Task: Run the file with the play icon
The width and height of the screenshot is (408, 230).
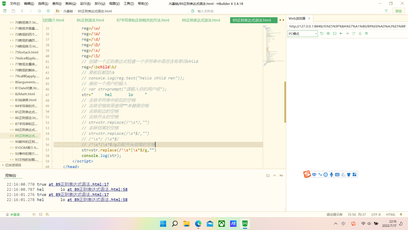Action: coord(48,11)
